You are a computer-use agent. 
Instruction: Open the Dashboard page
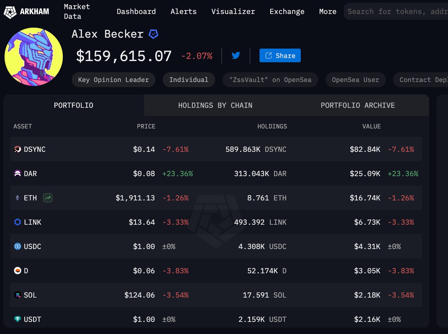point(136,12)
